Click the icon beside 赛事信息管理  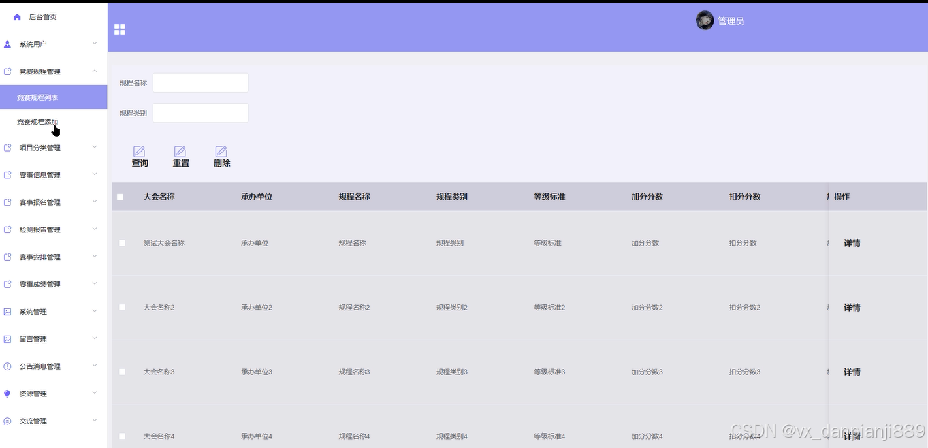pos(7,175)
